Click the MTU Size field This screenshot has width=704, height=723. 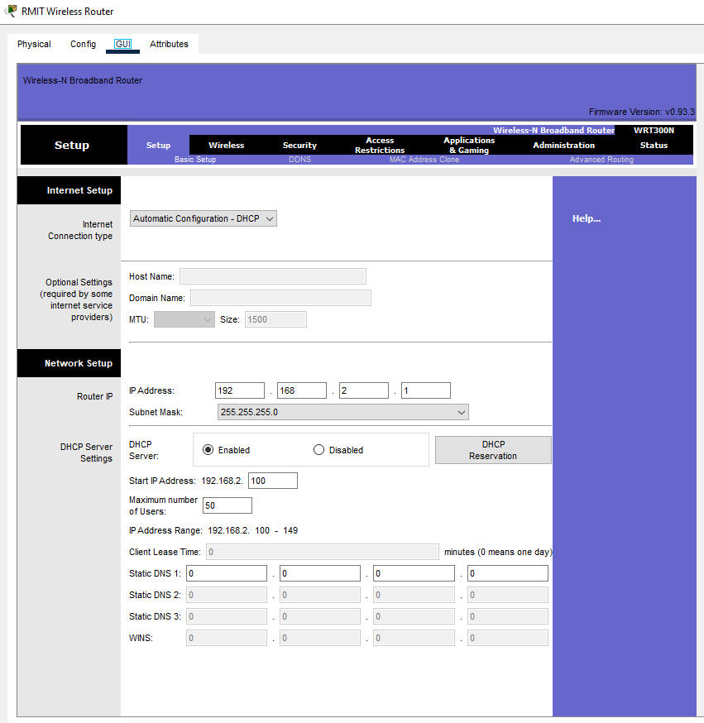click(275, 319)
